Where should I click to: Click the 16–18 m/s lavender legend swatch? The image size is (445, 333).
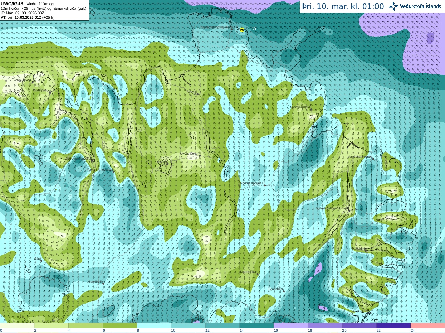click(291, 326)
